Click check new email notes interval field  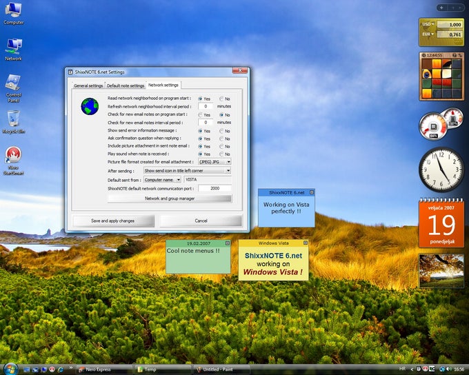point(206,122)
